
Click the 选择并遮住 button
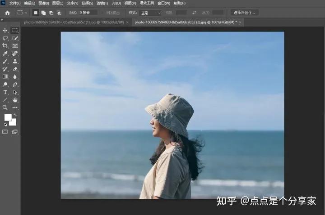coord(244,13)
